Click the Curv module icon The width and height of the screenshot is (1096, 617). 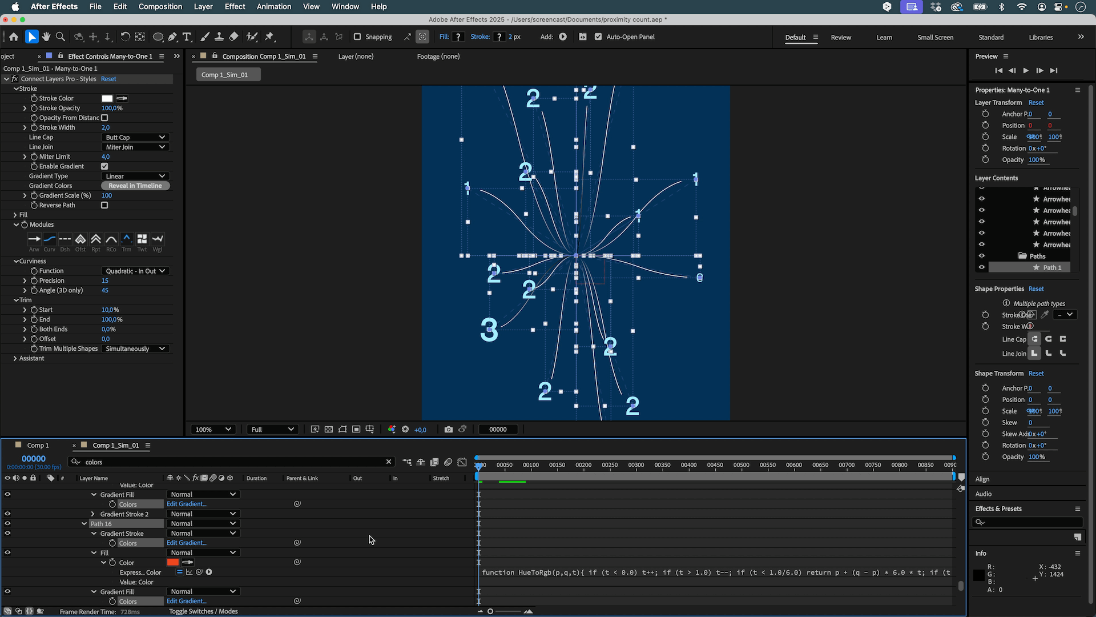(50, 239)
